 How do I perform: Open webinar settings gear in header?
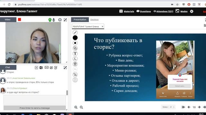click(x=192, y=11)
